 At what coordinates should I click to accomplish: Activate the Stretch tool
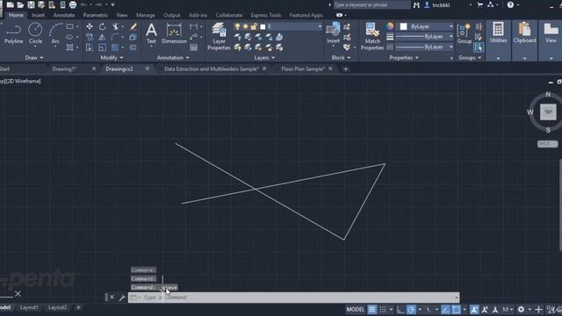[x=90, y=47]
